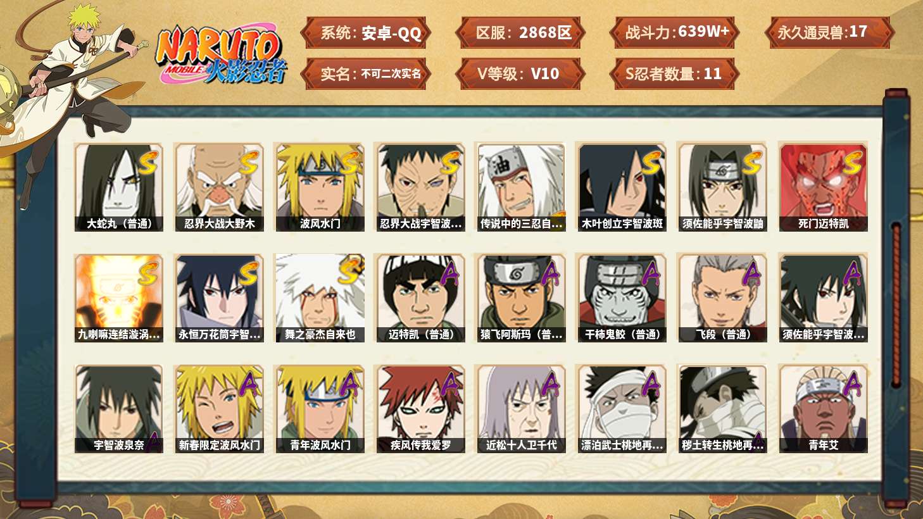Select the 近松十人卫千代 portrait
This screenshot has height=519, width=923.
522,409
